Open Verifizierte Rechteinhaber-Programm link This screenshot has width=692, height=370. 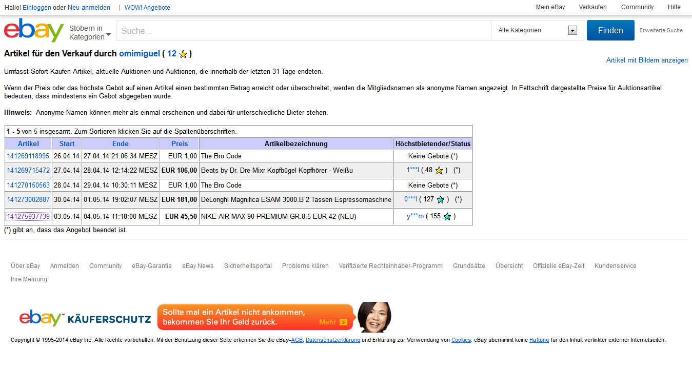[391, 266]
